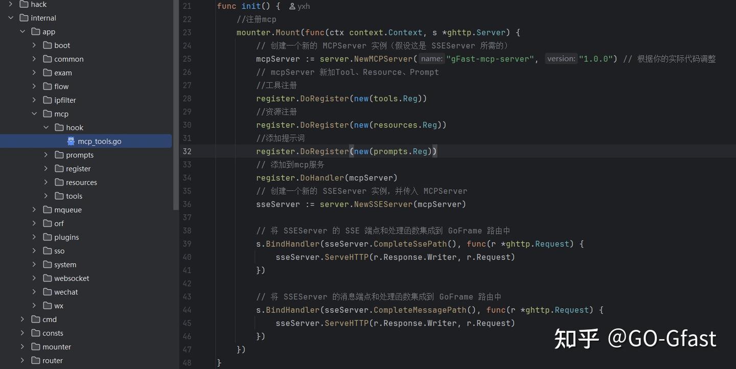The image size is (736, 369).
Task: Collapse the mcp folder
Action: pyautogui.click(x=34, y=113)
